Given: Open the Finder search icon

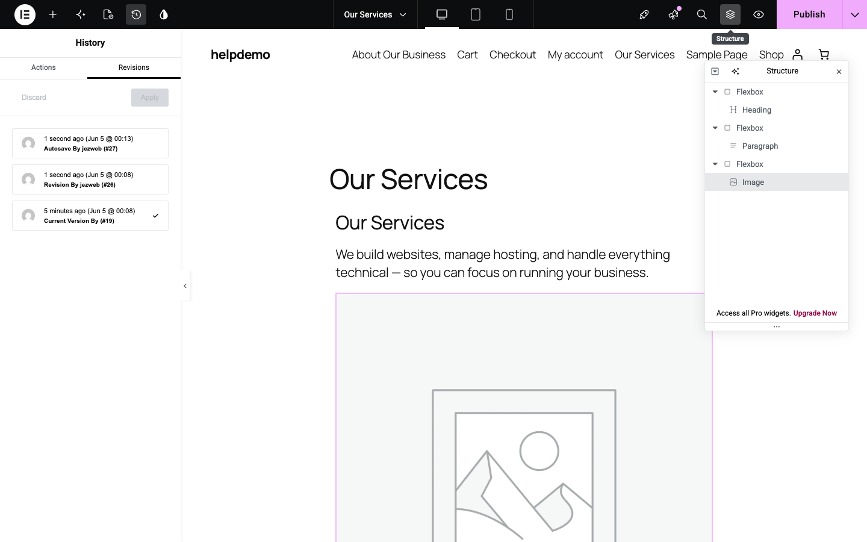Looking at the screenshot, I should pyautogui.click(x=702, y=14).
